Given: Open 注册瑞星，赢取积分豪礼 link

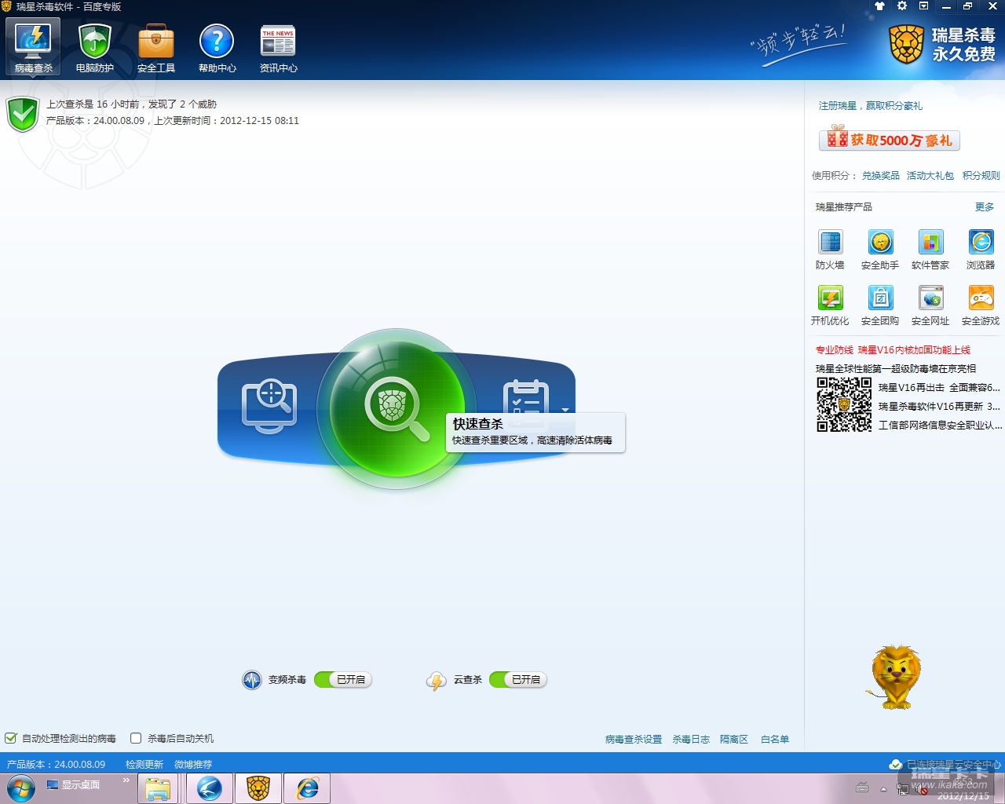Looking at the screenshot, I should click(x=871, y=106).
